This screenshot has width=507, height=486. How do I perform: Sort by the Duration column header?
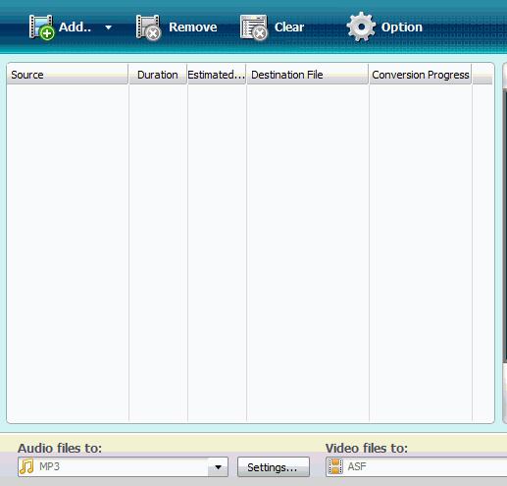158,75
